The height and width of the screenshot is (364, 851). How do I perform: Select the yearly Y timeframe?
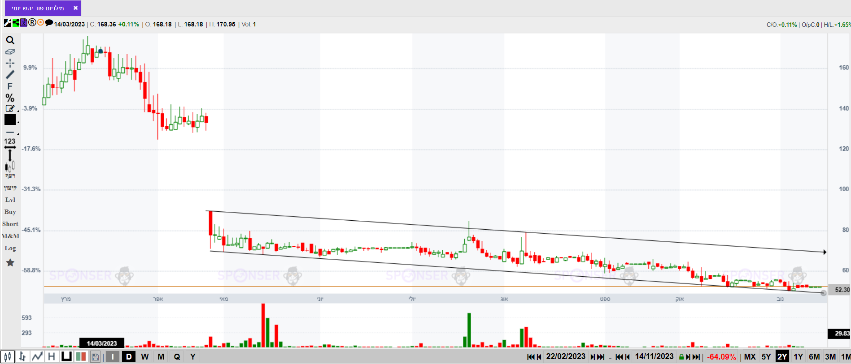click(193, 356)
